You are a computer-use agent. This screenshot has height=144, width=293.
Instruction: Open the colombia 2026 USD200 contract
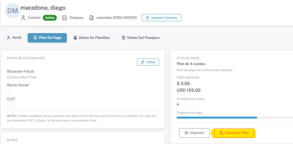tap(116, 18)
